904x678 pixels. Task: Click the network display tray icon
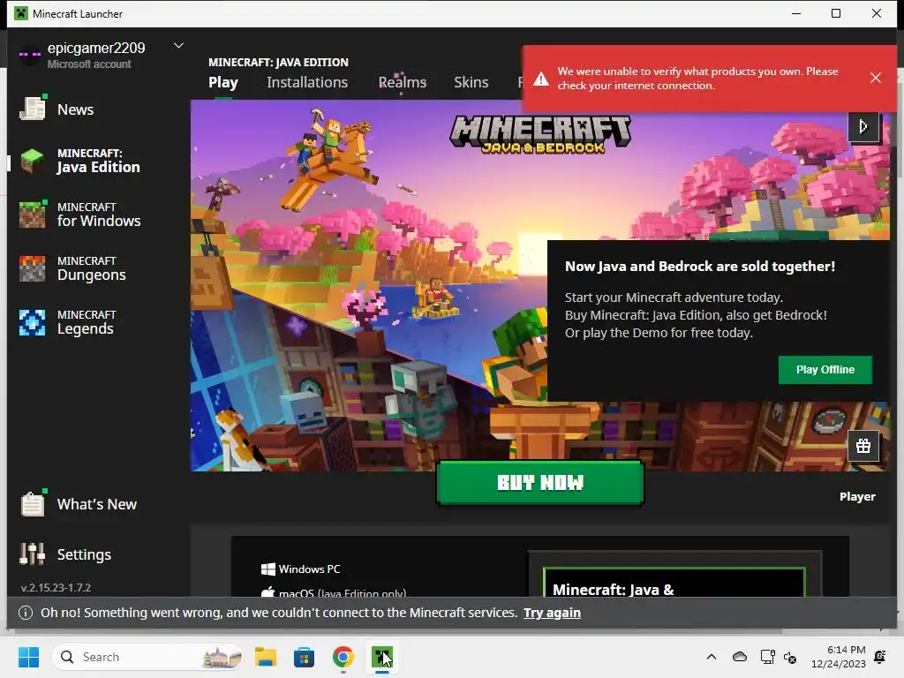(767, 657)
